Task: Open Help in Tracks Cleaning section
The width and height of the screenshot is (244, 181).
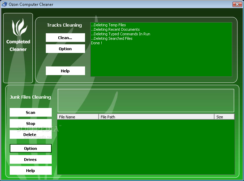Action: coord(65,71)
